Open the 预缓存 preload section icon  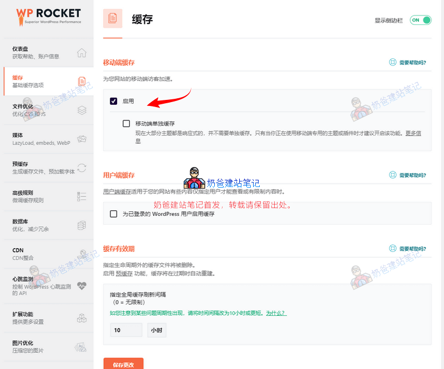coord(82,168)
